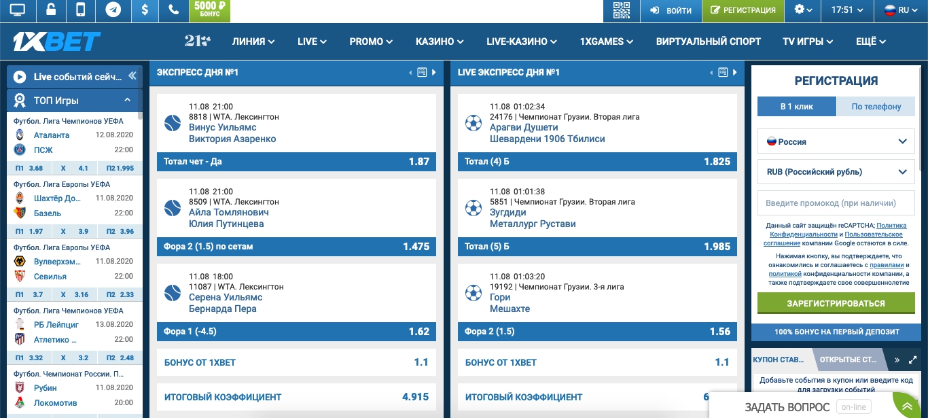
Task: Click tennis ball icon for Серена Уильямс match
Action: pyautogui.click(x=173, y=293)
